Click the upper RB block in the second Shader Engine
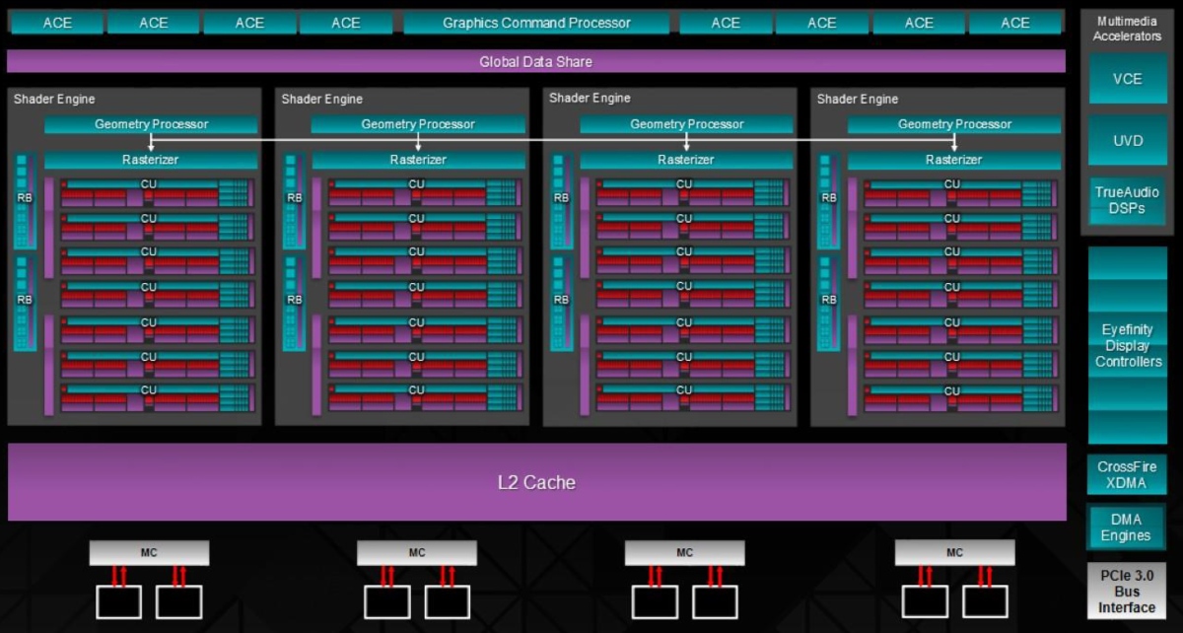Screen dimensions: 1183x633 [293, 200]
